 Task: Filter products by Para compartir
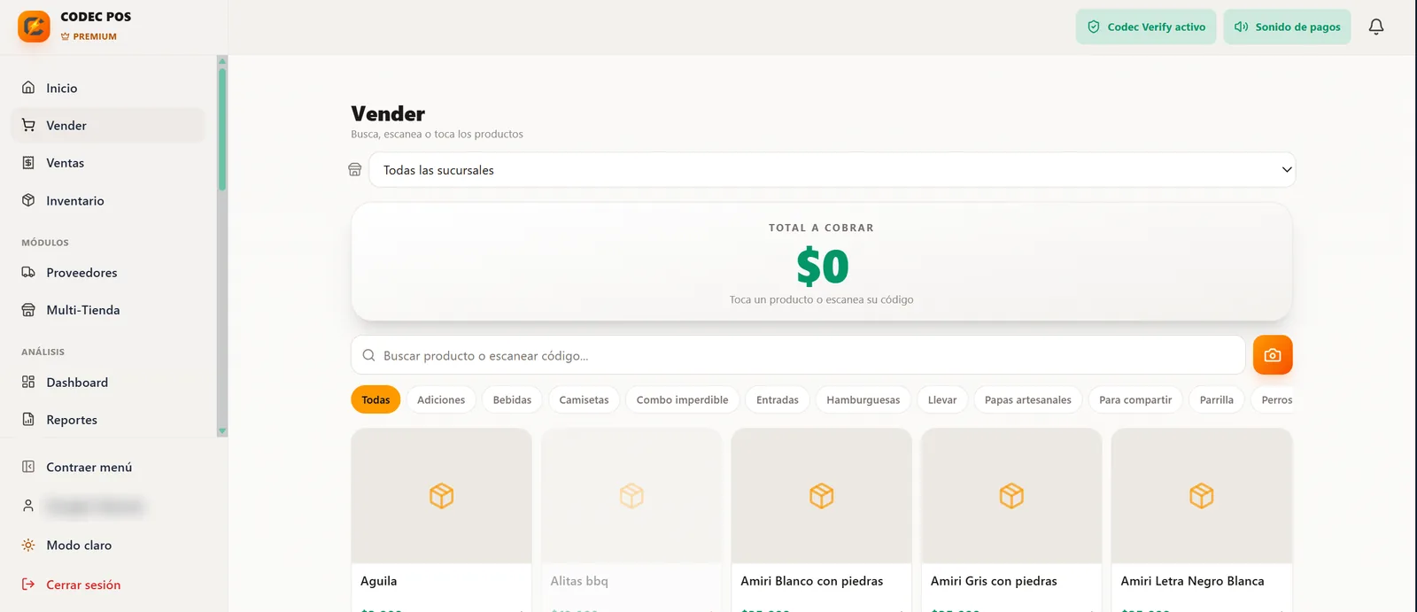pyautogui.click(x=1135, y=399)
